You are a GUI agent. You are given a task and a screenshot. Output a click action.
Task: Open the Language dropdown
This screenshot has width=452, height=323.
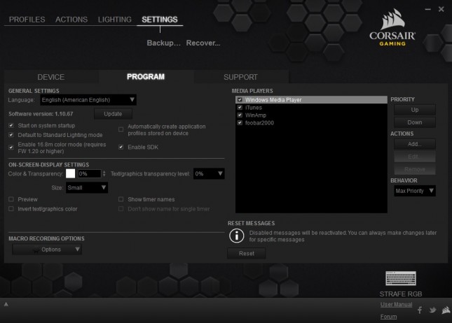pos(88,100)
